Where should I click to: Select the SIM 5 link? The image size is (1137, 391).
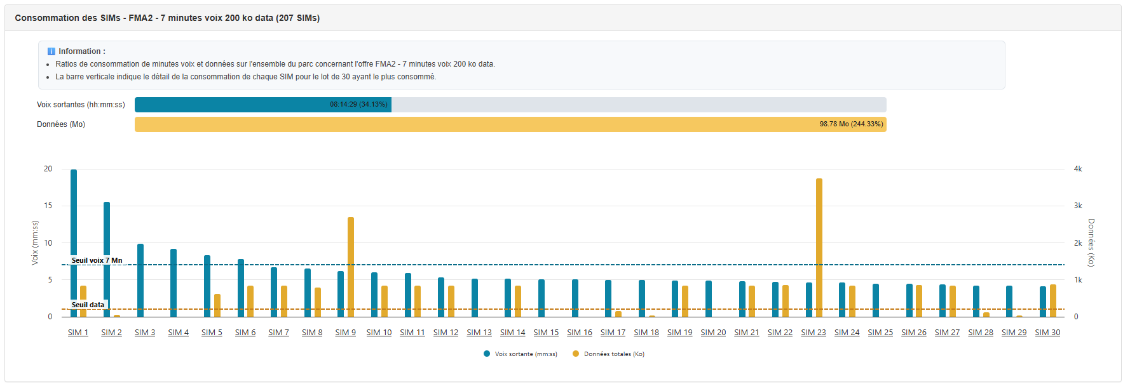pyautogui.click(x=212, y=333)
